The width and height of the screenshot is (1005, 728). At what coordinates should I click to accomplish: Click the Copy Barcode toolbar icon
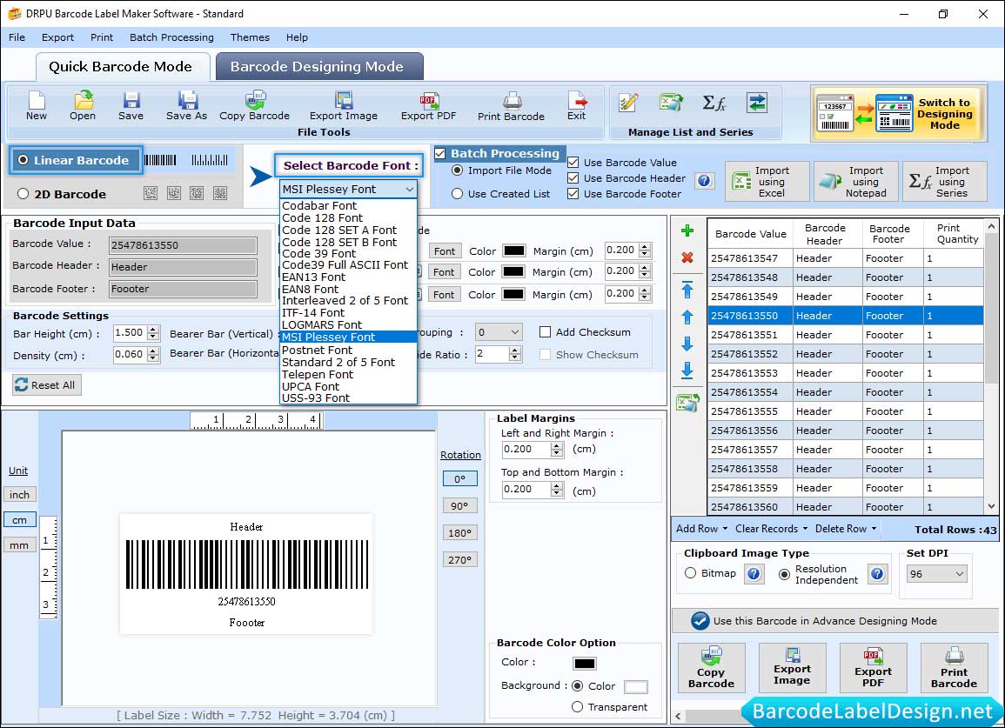tap(254, 106)
